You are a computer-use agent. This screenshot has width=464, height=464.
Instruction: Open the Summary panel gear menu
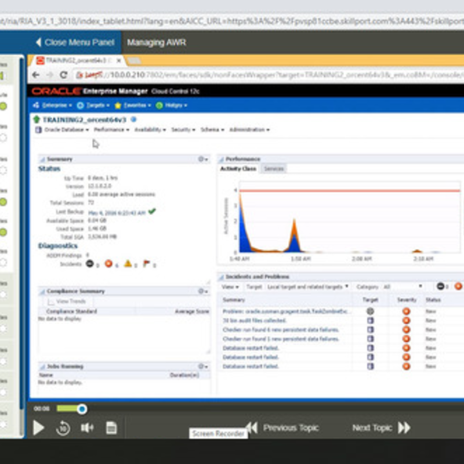pos(202,159)
